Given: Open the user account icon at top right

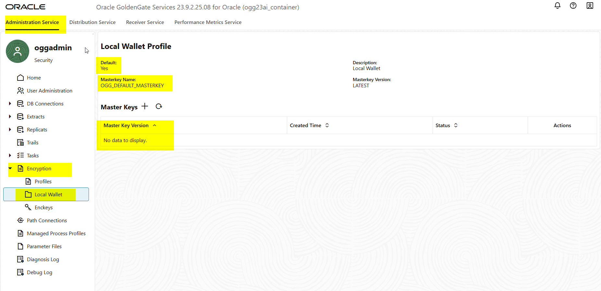Looking at the screenshot, I should [590, 6].
